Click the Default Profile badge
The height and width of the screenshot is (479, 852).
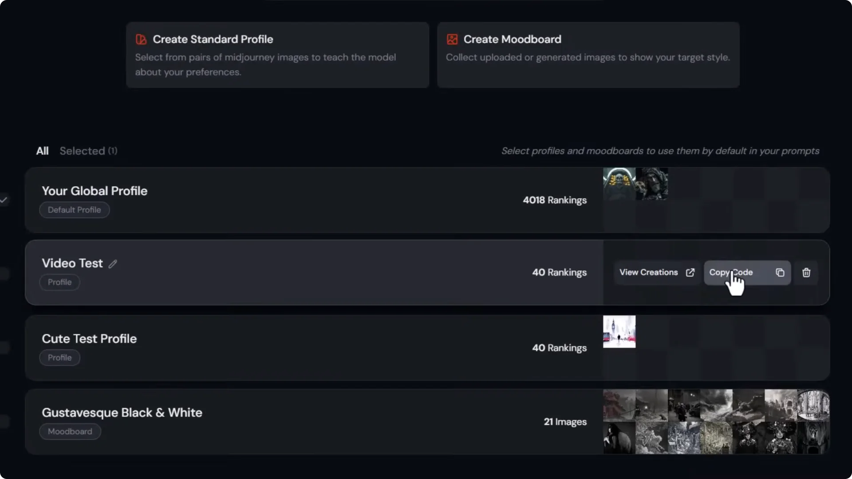pyautogui.click(x=74, y=210)
